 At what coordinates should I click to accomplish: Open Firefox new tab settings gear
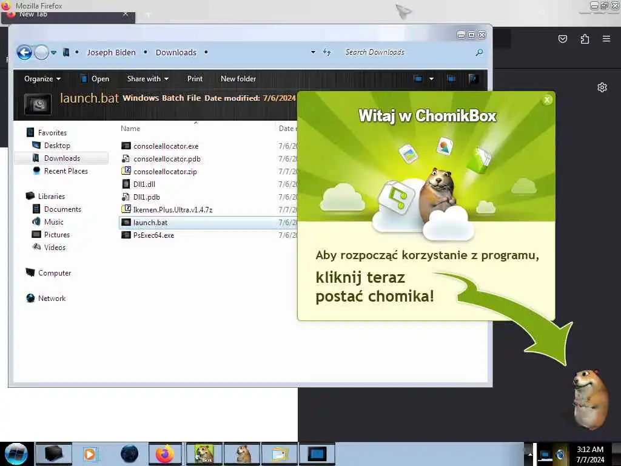[x=602, y=87]
